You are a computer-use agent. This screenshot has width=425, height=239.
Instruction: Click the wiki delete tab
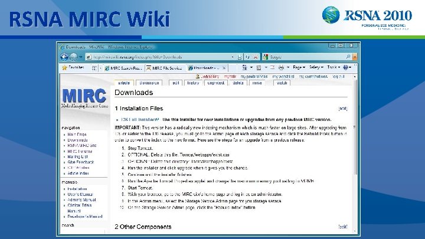(238, 83)
